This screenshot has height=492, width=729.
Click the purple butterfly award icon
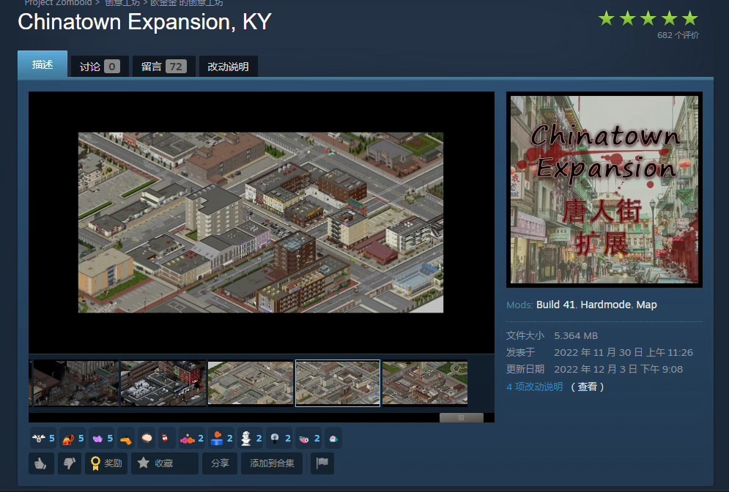(x=102, y=439)
